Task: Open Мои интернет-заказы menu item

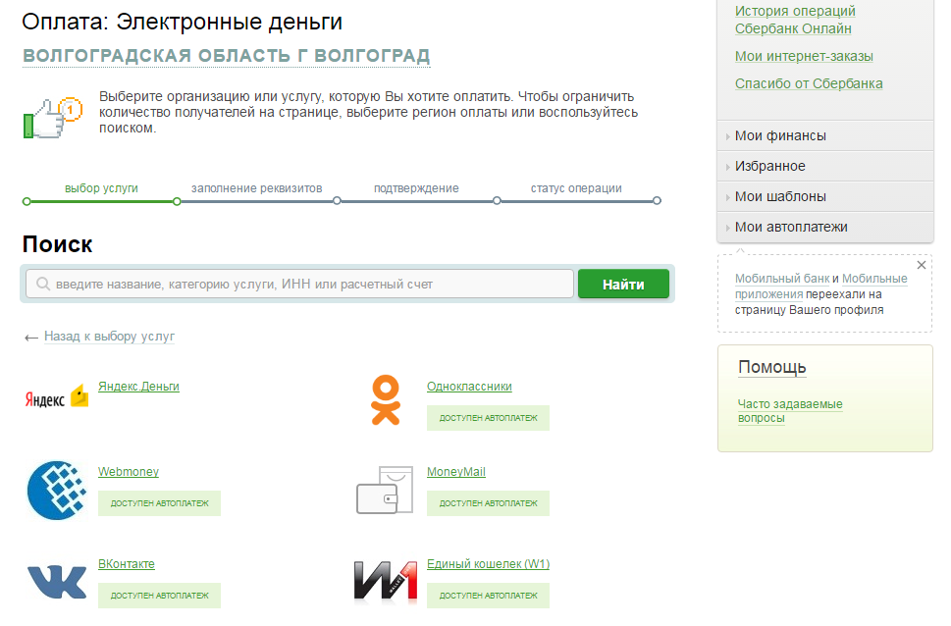Action: pyautogui.click(x=804, y=57)
